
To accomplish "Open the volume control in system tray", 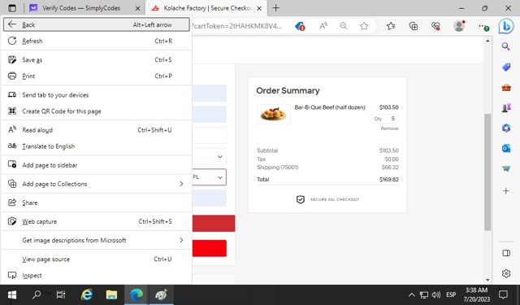I will 435,294.
